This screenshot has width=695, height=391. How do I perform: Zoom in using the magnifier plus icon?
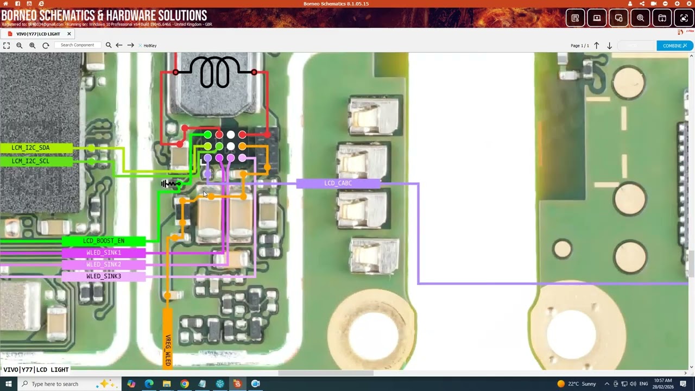pos(33,46)
